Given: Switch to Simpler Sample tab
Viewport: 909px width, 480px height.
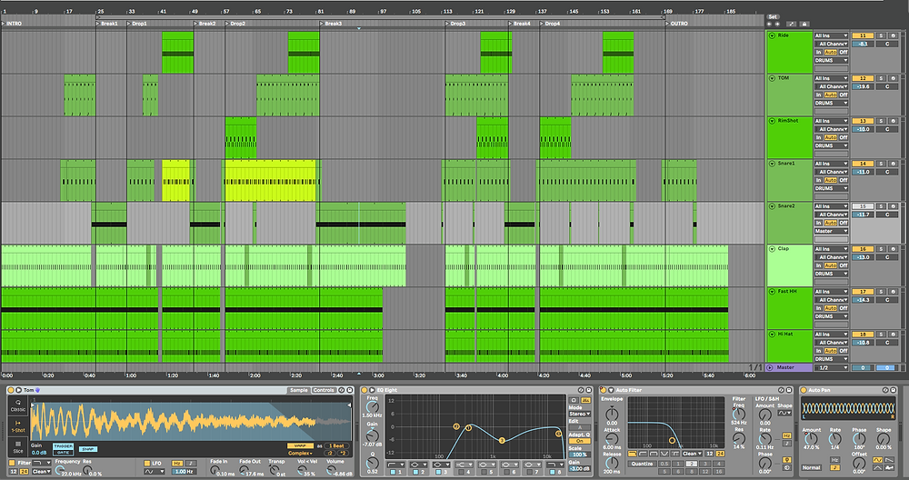Looking at the screenshot, I should tap(299, 390).
